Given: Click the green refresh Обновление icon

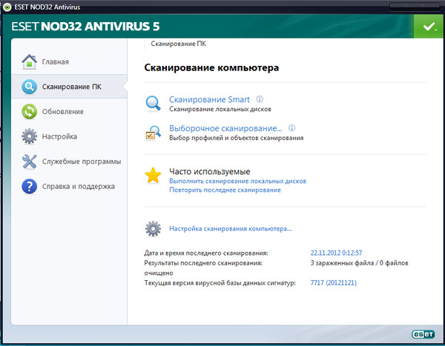Looking at the screenshot, I should 29,111.
